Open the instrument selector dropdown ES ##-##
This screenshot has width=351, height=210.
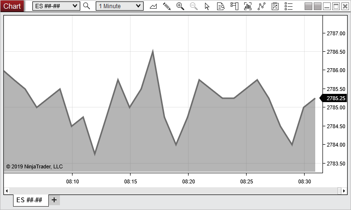tap(56, 6)
